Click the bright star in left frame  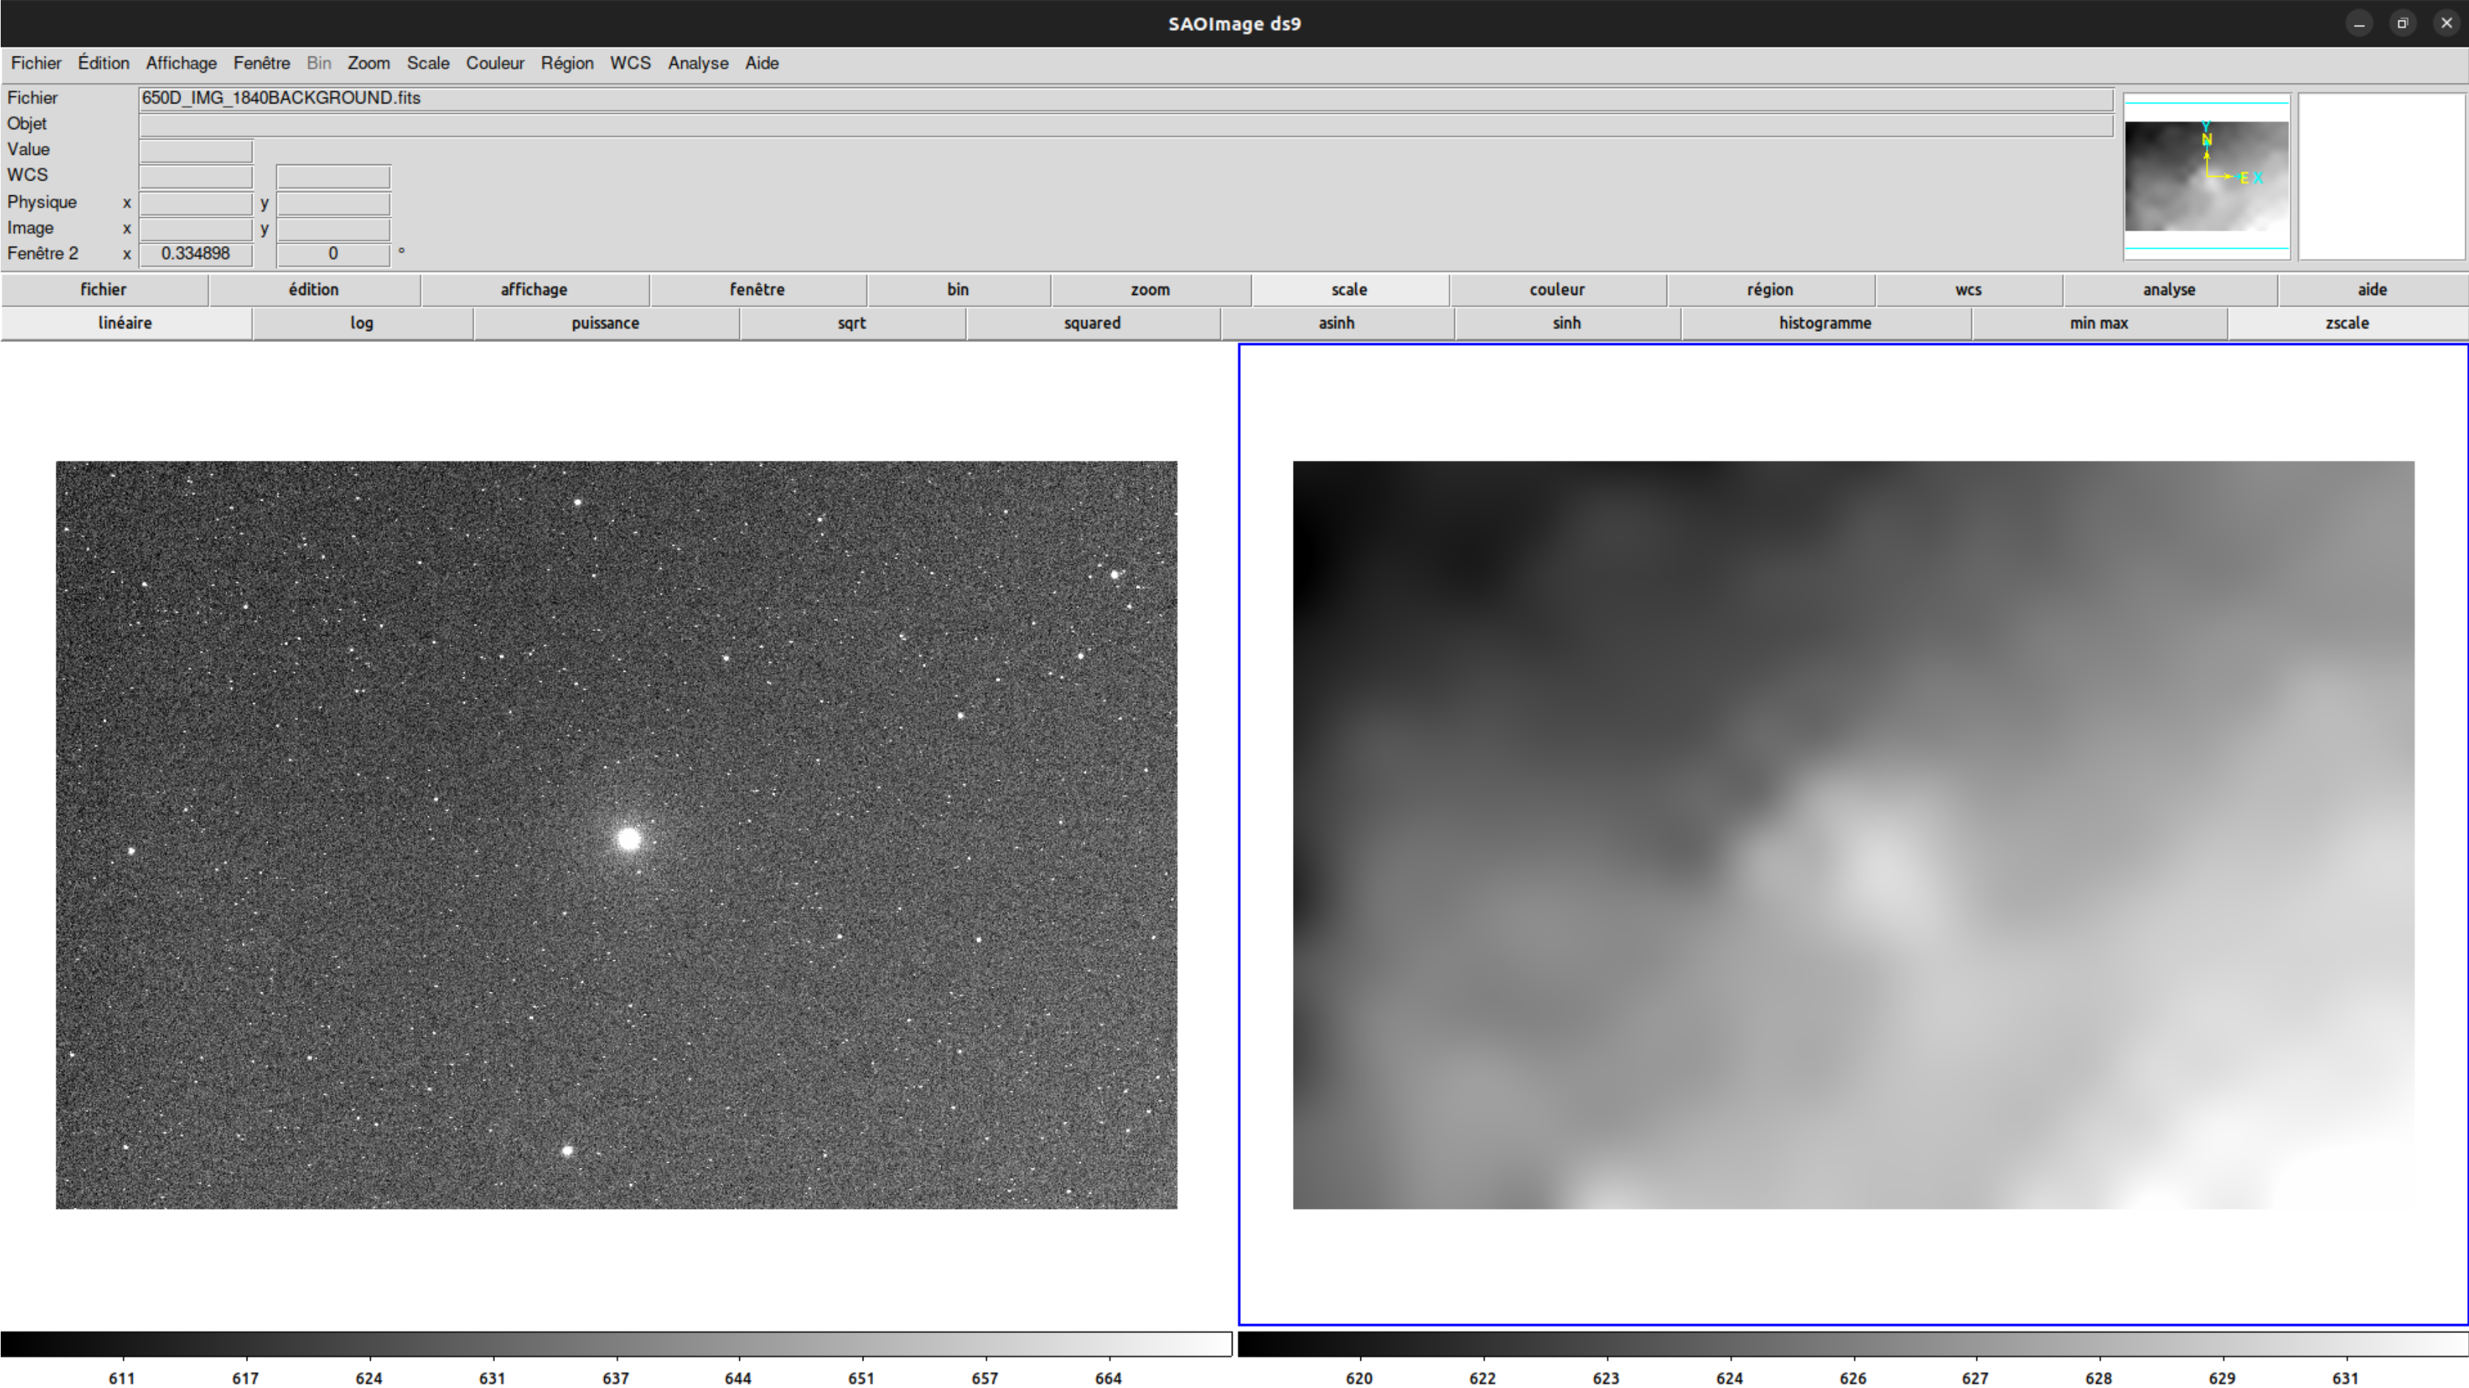click(x=628, y=840)
